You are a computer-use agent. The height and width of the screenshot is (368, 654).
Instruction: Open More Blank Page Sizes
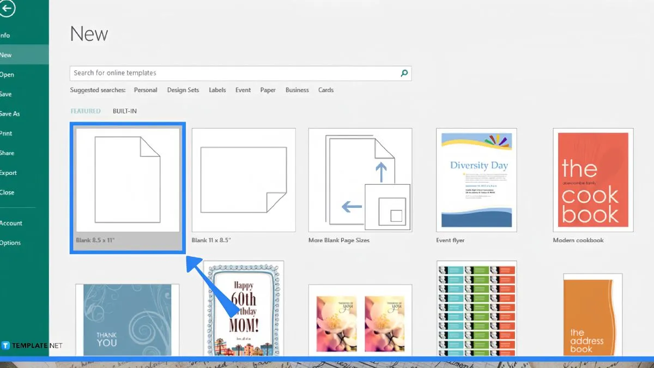click(360, 180)
